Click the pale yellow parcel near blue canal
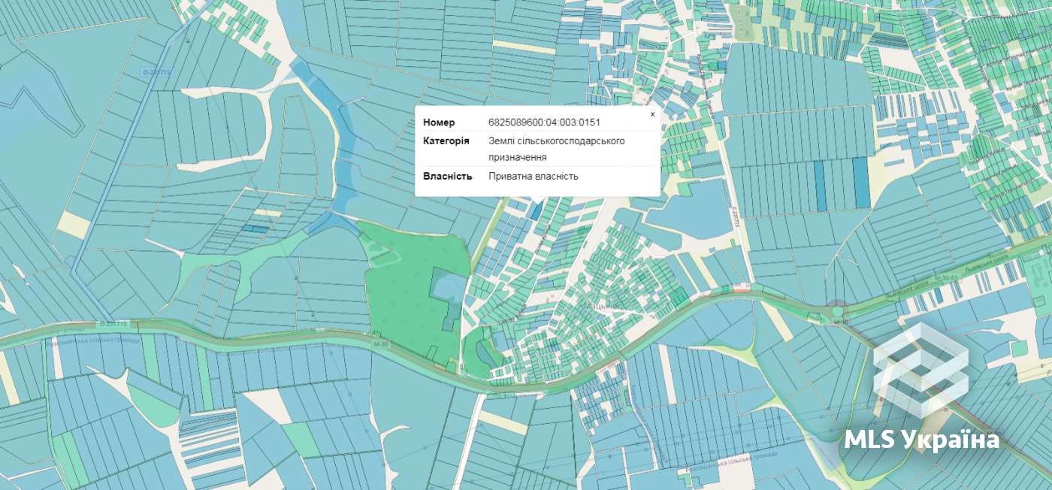The height and width of the screenshot is (490, 1052). coord(74,225)
